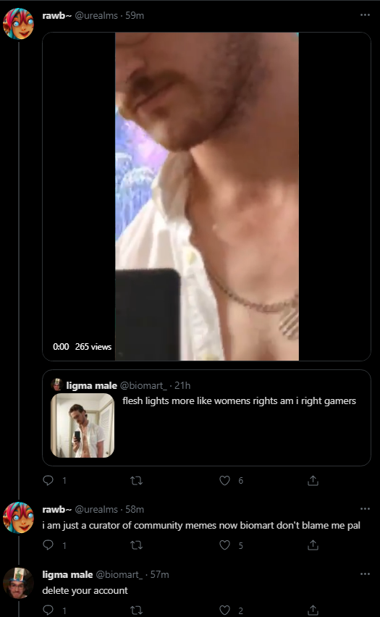Open the quoted tweet's mirror selfie thumbnail
Image resolution: width=380 pixels, height=617 pixels.
pos(83,425)
